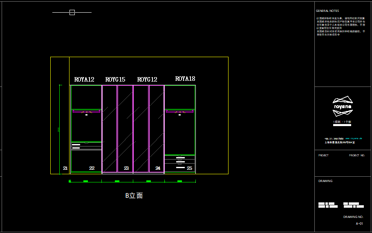372x233 pixels.
Task: Click the hanger symbol in the ROYA12 cabinet
Action: [87, 111]
